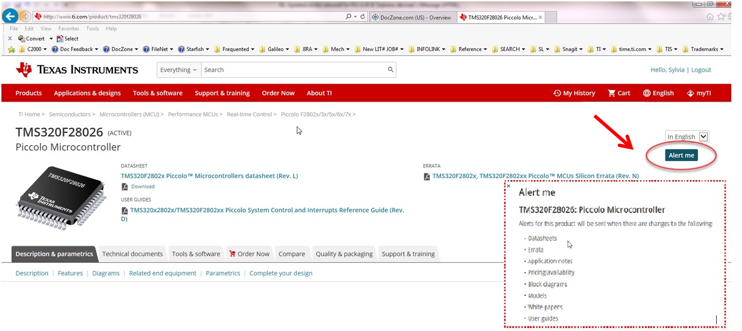Viewport: 742px width, 331px height.
Task: Click the PDF icon beside Silicon Errata
Action: click(427, 176)
